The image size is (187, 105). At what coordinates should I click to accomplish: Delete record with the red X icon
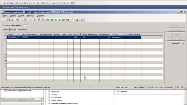pos(12,20)
